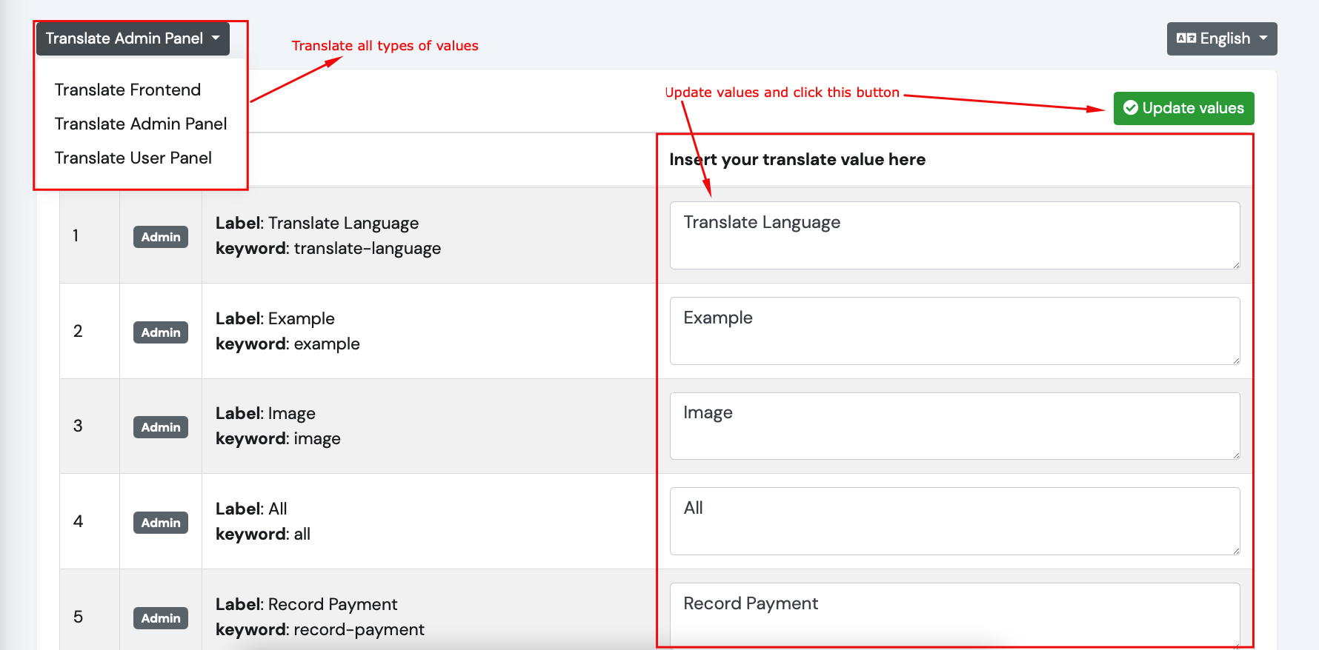Click the resize grip on the All textarea
Image resolution: width=1319 pixels, height=650 pixels.
click(1235, 550)
